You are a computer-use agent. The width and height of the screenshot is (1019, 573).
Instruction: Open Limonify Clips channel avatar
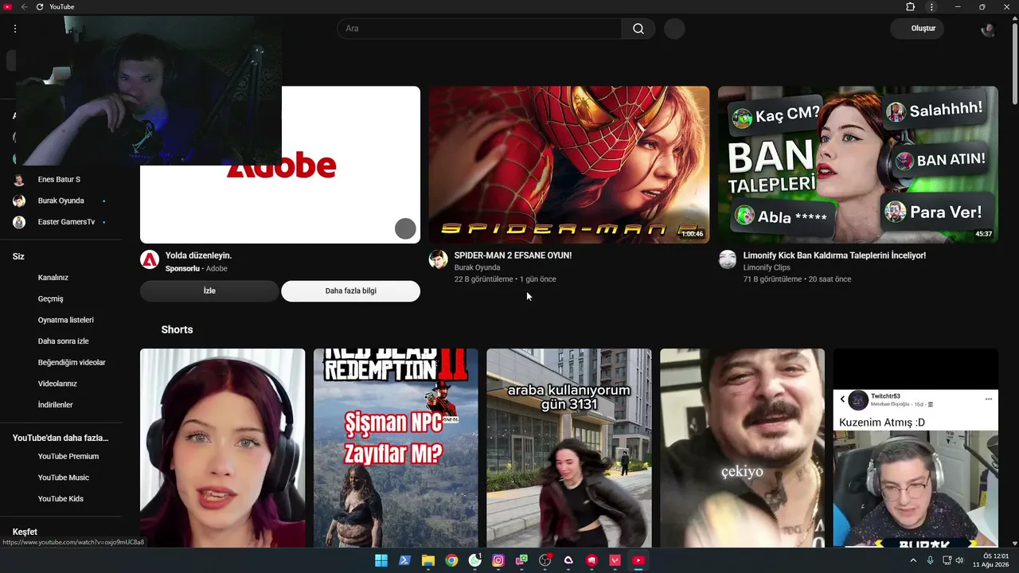[x=728, y=259]
